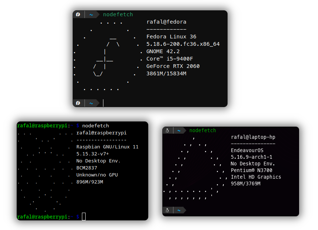Screen dimensions: 318x230
Task: Click the green nodefetch command in laptop-hp terminal
Action: (x=203, y=130)
